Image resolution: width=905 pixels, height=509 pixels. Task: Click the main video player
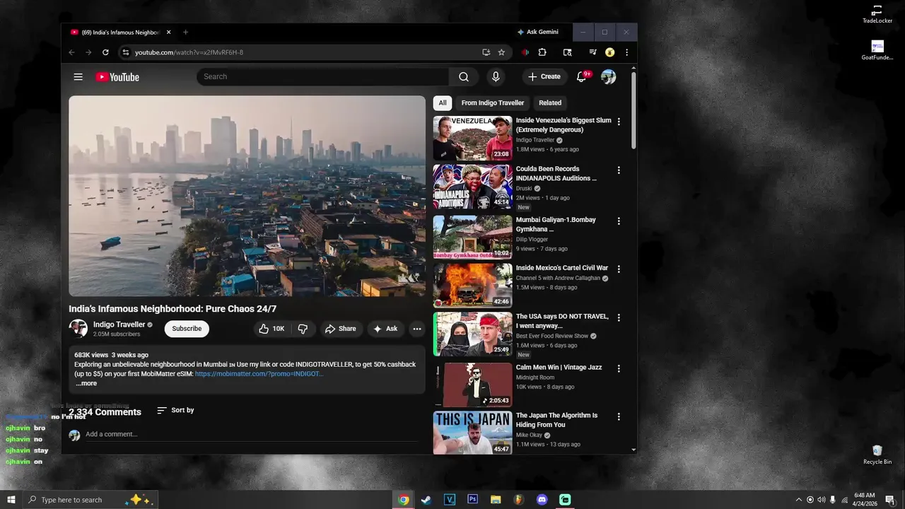[x=247, y=196]
